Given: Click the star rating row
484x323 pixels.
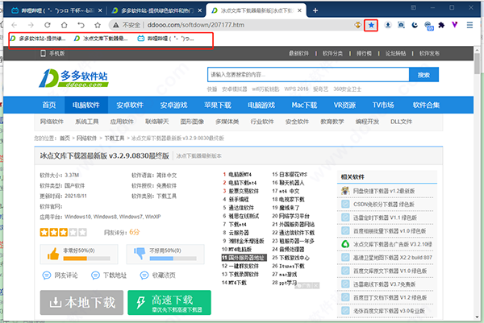Looking at the screenshot, I should (63, 232).
